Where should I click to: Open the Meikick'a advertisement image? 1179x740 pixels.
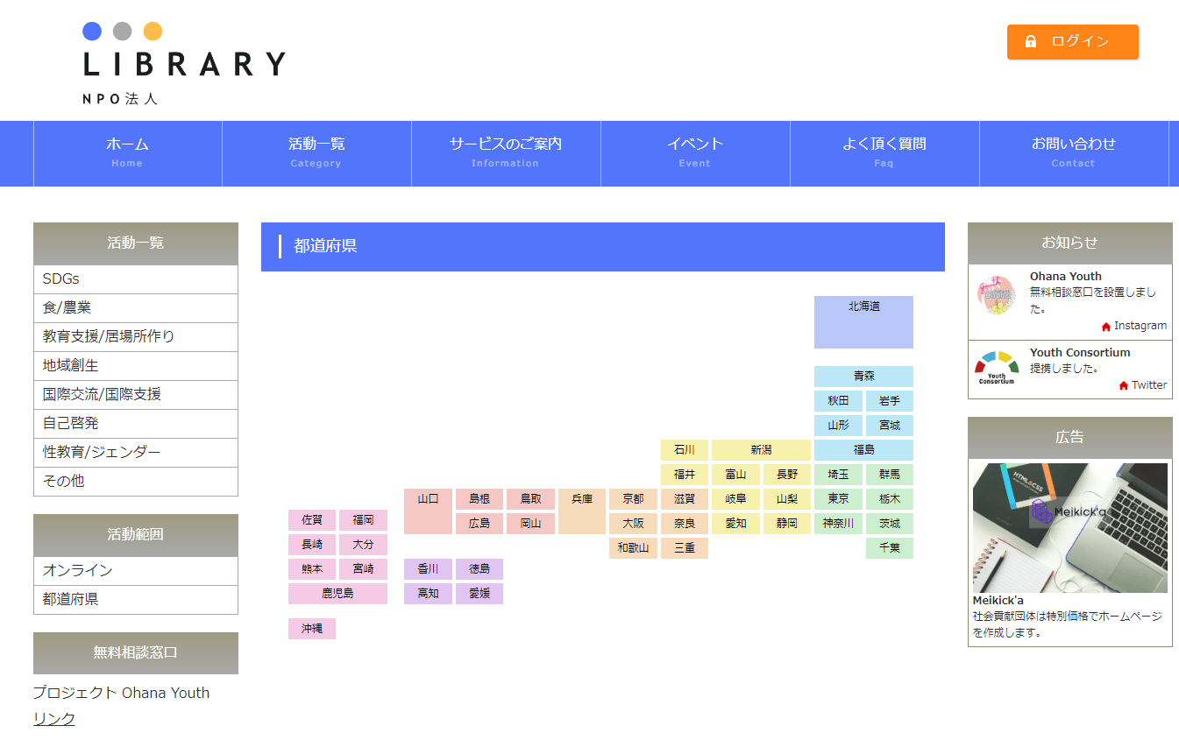click(1069, 528)
